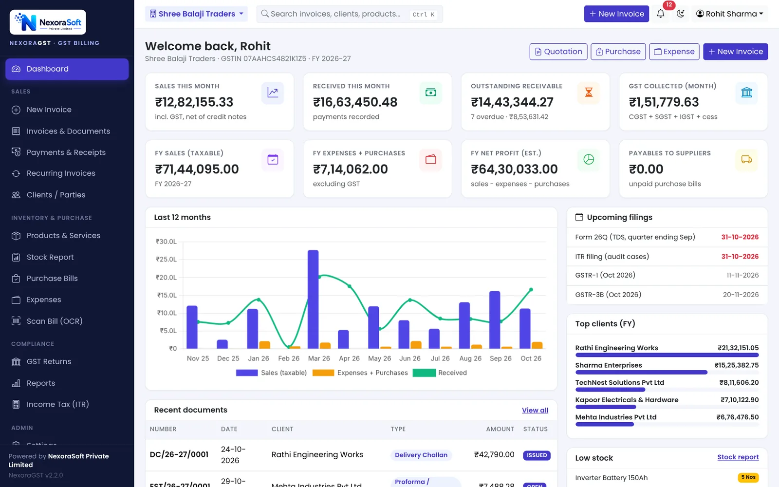Click the Expense button
This screenshot has height=487, width=779.
click(x=674, y=52)
